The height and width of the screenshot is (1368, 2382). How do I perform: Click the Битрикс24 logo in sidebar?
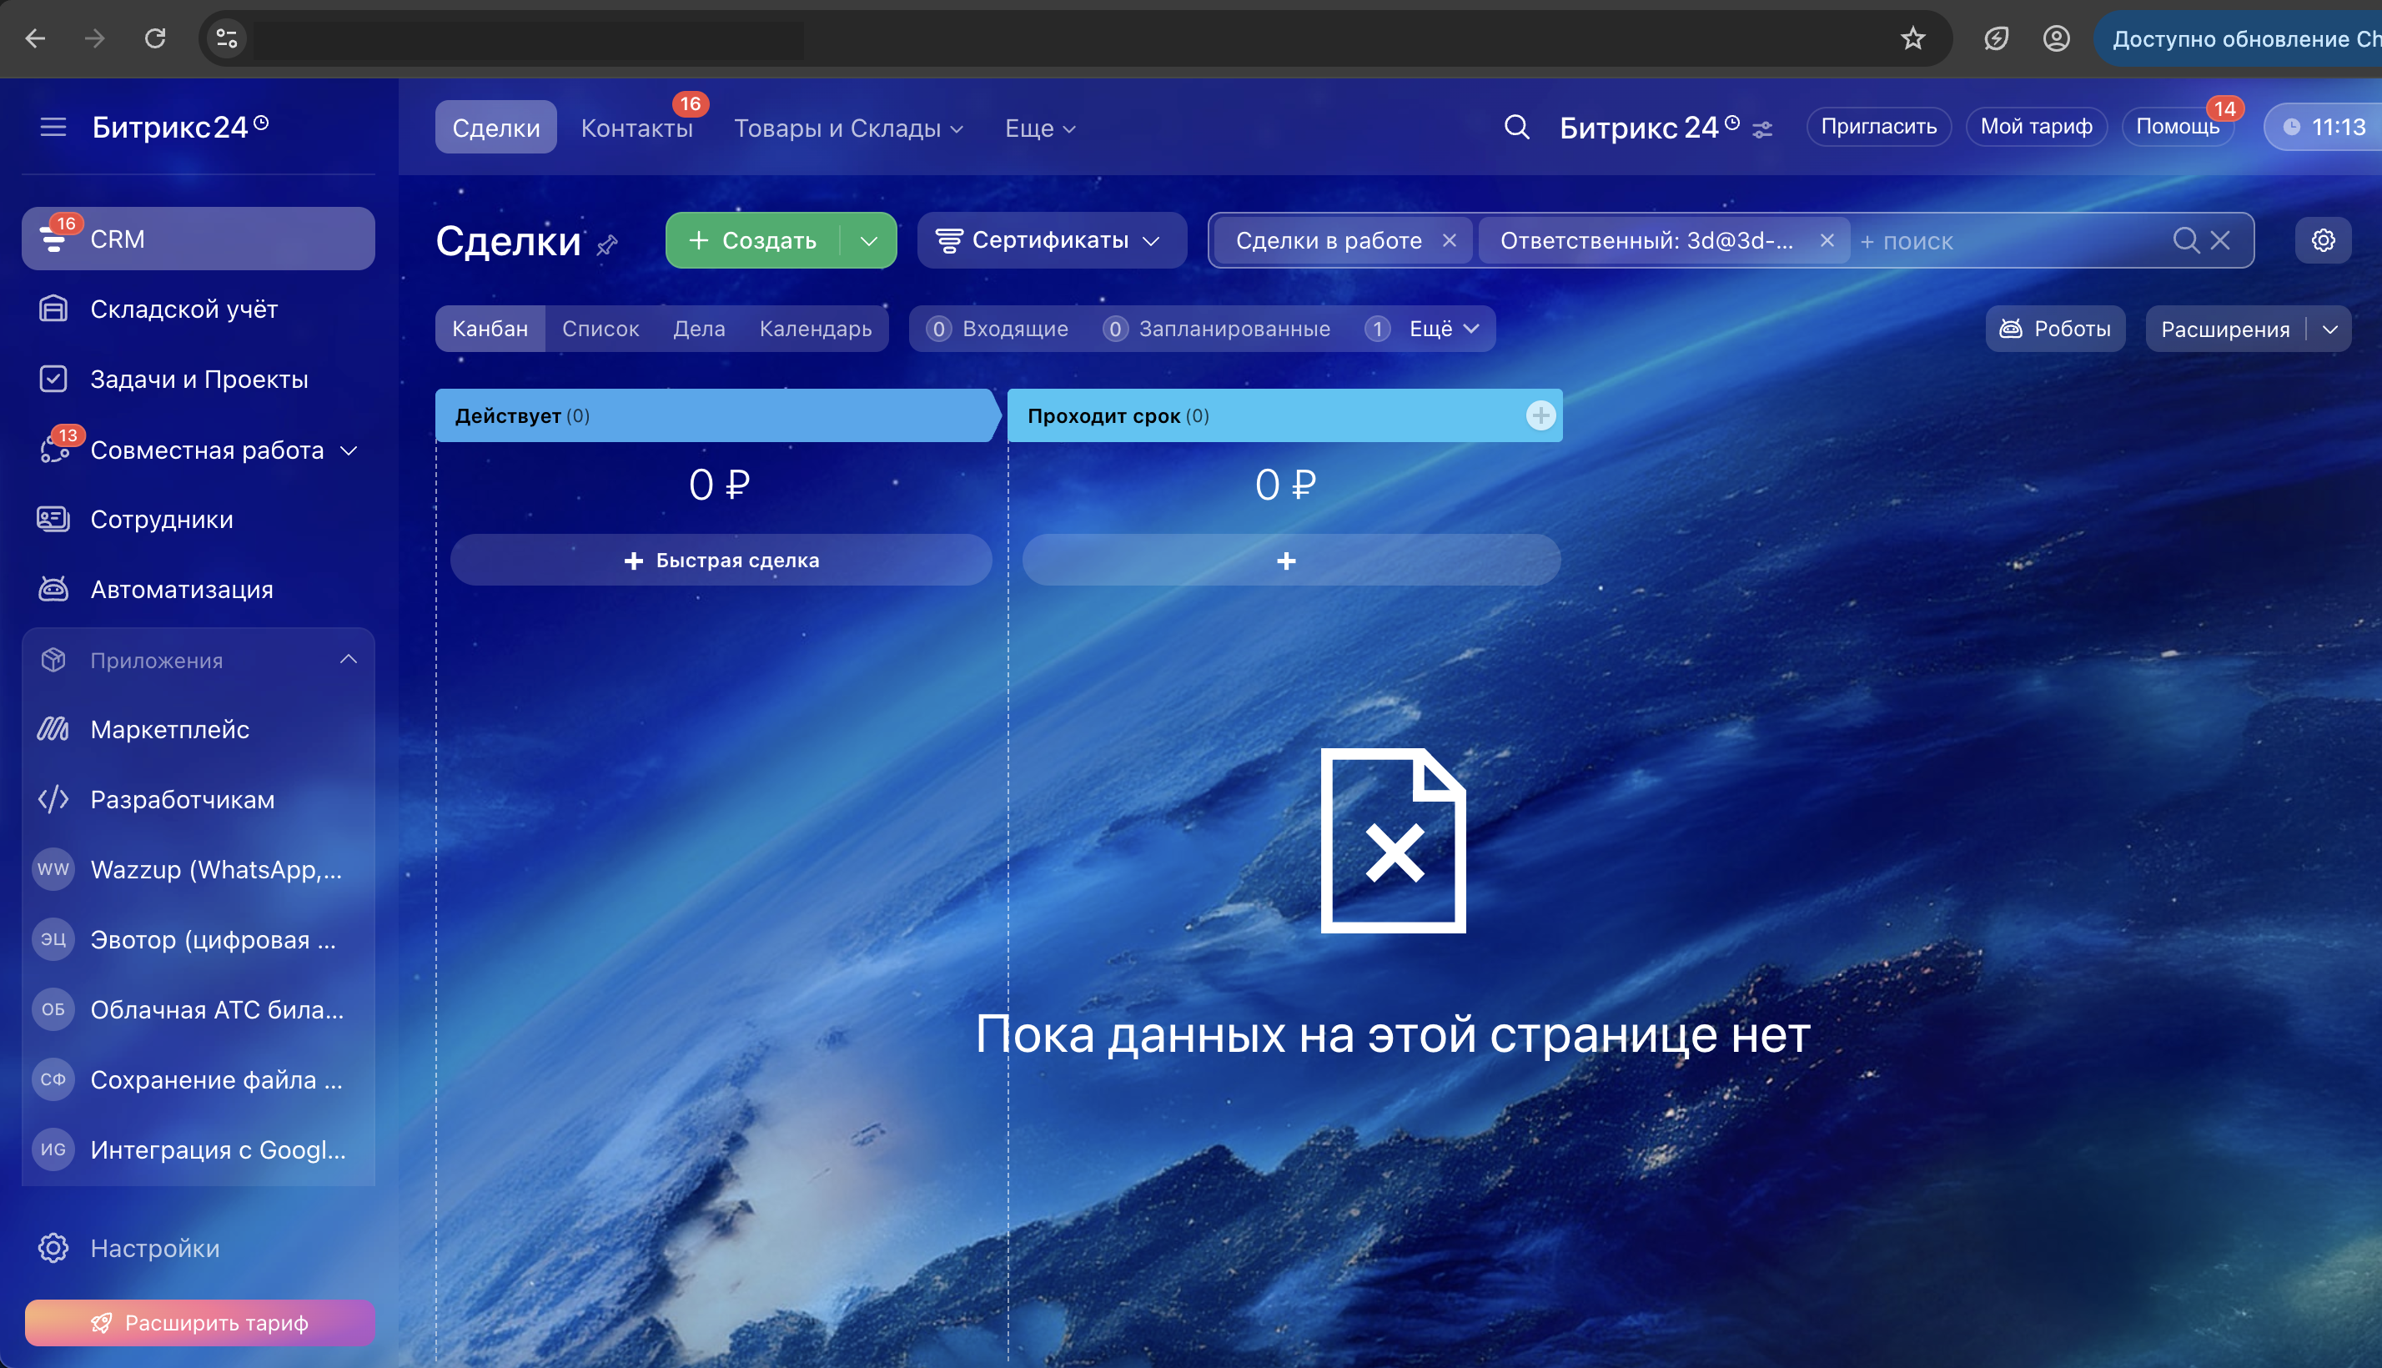coord(180,127)
